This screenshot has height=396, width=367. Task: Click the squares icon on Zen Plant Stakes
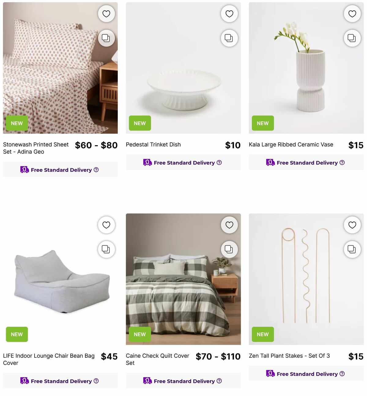pos(352,250)
